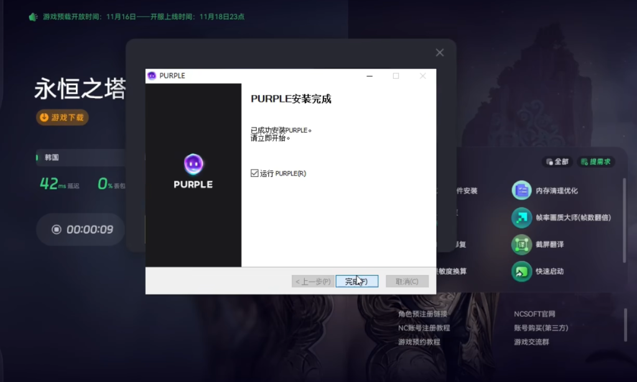This screenshot has height=382, width=637.
Task: Open the NC账号注册教程 link
Action: [424, 328]
